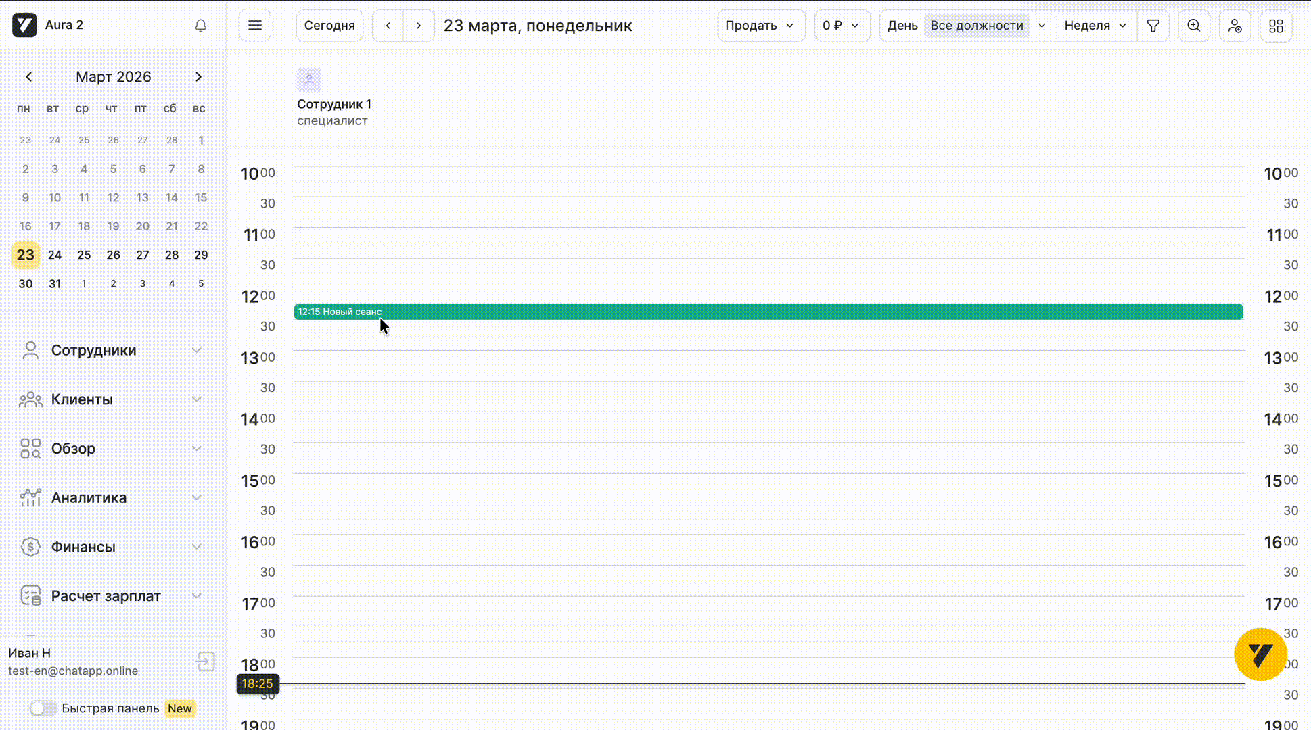Open the Продать dropdown
The width and height of the screenshot is (1311, 730).
click(x=760, y=26)
